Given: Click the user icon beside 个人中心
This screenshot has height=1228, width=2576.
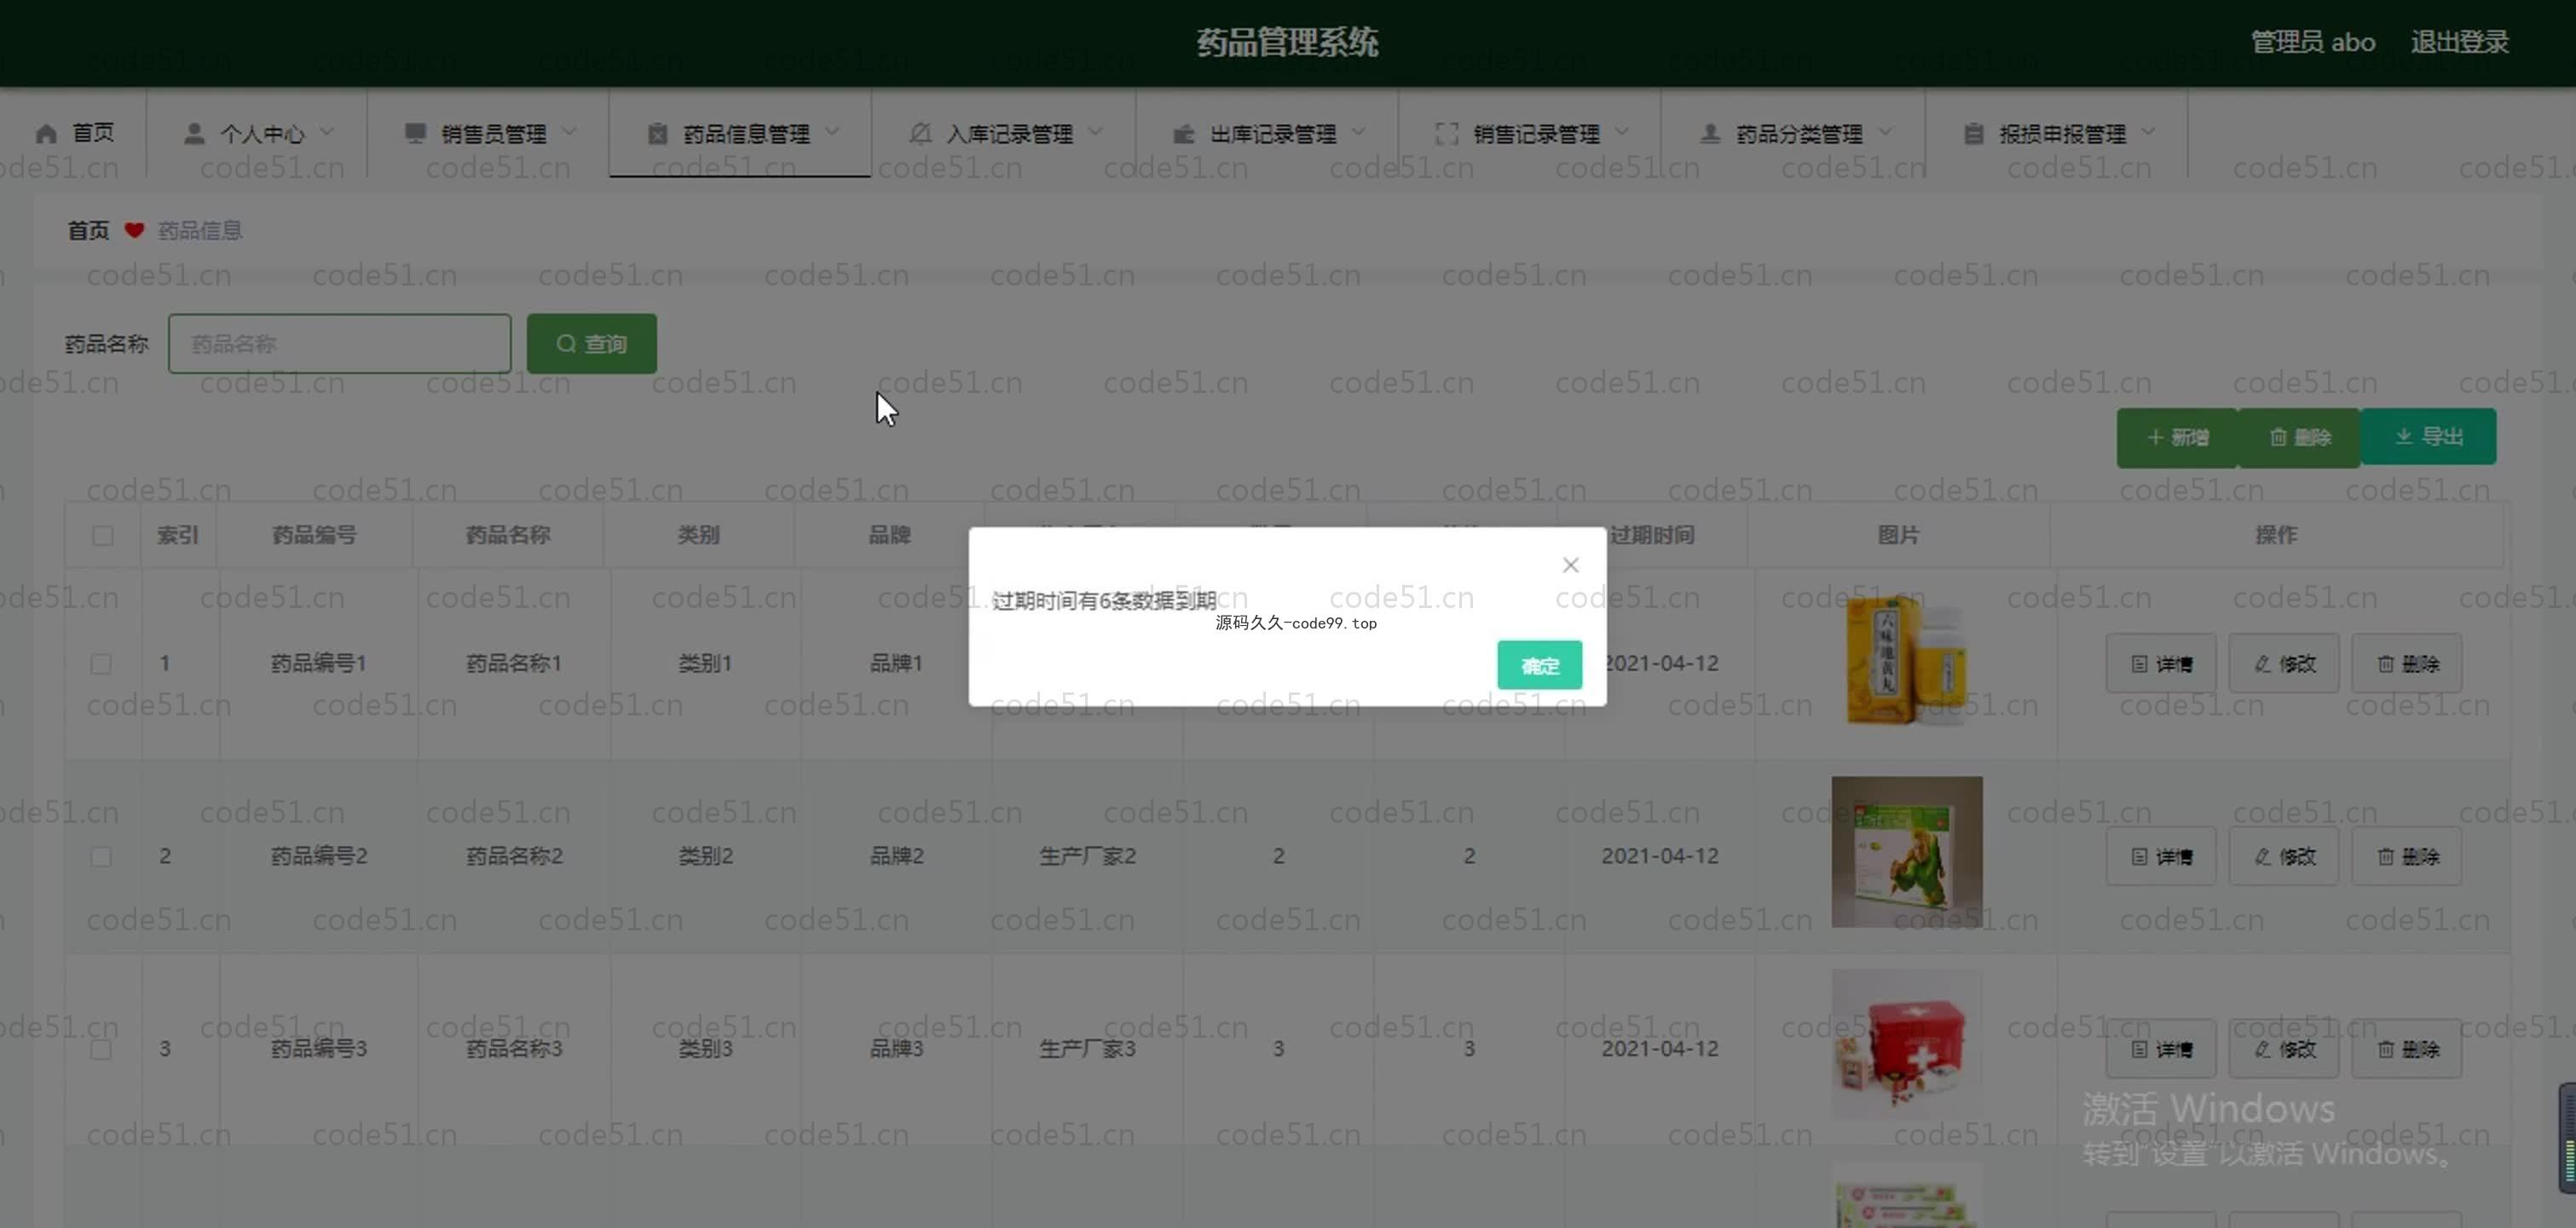Looking at the screenshot, I should click(x=194, y=134).
